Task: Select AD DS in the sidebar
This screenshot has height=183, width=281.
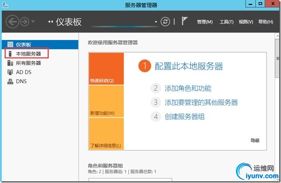Action: 40,72
